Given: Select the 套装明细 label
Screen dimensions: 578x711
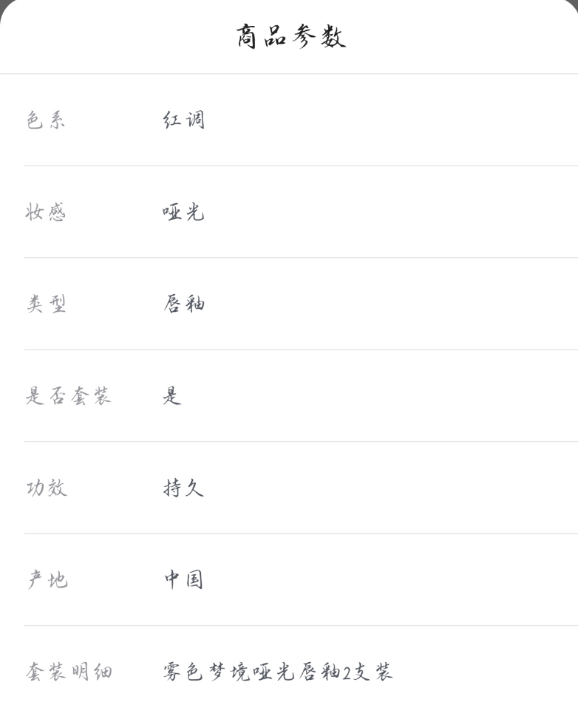Looking at the screenshot, I should point(69,672).
